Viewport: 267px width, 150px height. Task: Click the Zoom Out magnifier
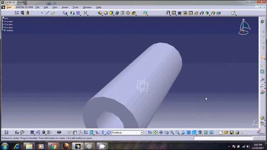178,132
